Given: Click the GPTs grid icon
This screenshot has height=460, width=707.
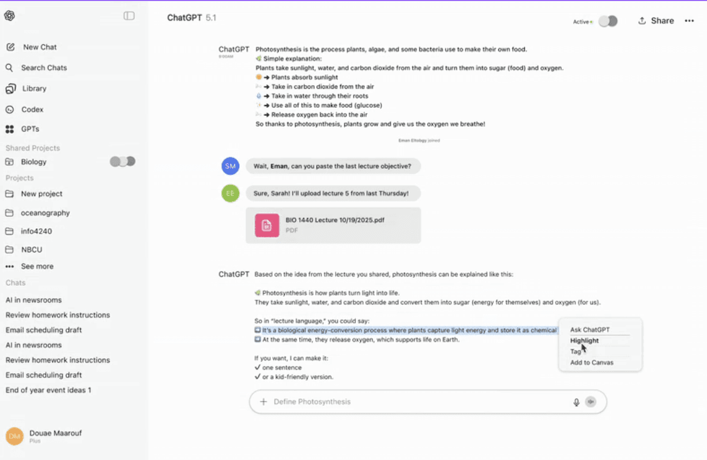Looking at the screenshot, I should [x=10, y=129].
